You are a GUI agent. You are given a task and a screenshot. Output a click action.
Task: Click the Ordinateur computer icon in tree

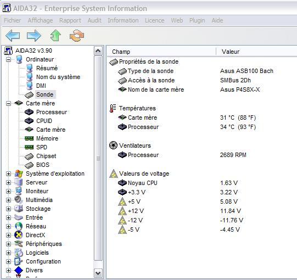tap(19, 59)
